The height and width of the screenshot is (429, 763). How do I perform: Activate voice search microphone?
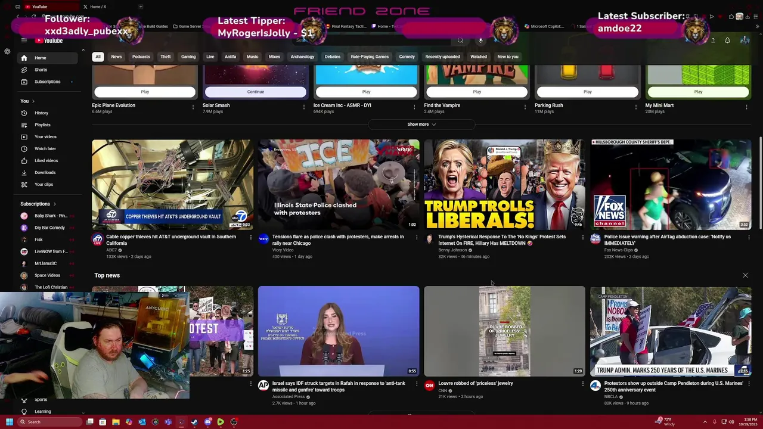click(x=480, y=41)
